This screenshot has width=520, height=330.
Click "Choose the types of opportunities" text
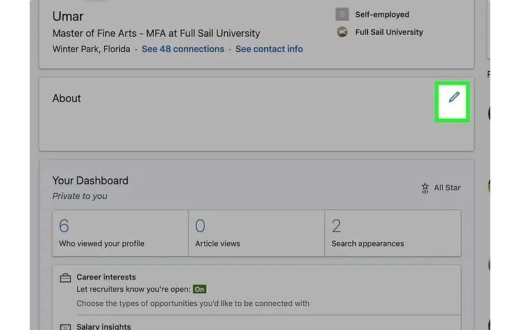(193, 303)
